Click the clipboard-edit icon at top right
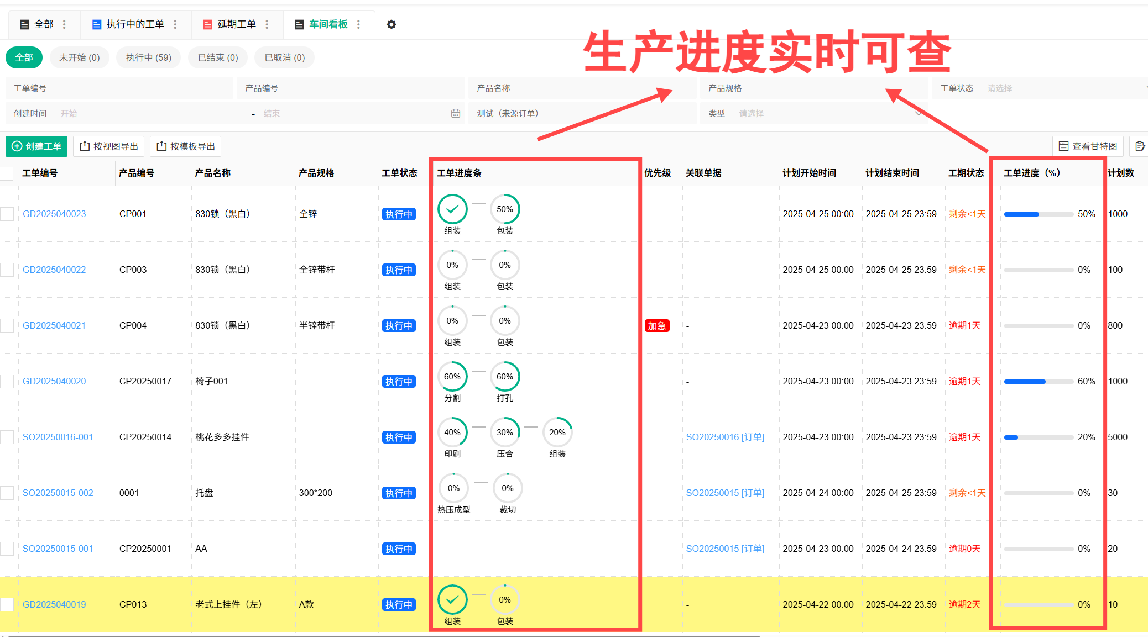 (x=1141, y=146)
